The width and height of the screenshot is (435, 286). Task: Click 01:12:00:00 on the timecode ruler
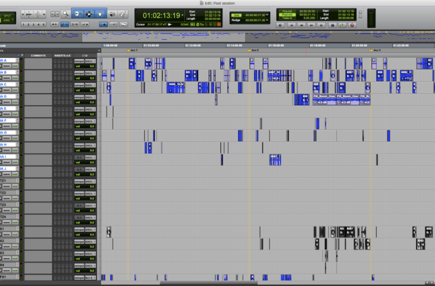pos(193,45)
